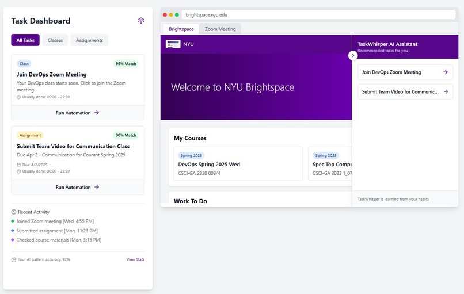Screen dimensions: 464x294
Task: Open the DevOps Spring 2025 Wed course
Action: click(x=238, y=163)
